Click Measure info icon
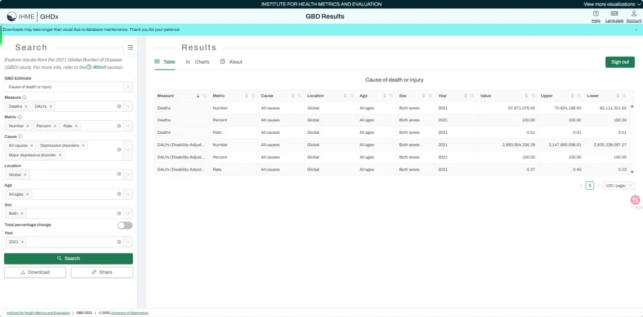643x317 pixels. click(24, 98)
